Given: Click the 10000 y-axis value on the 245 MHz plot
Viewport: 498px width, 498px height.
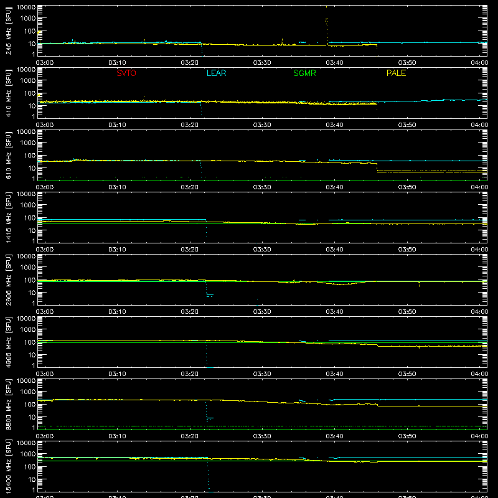Looking at the screenshot, I should coord(26,7).
